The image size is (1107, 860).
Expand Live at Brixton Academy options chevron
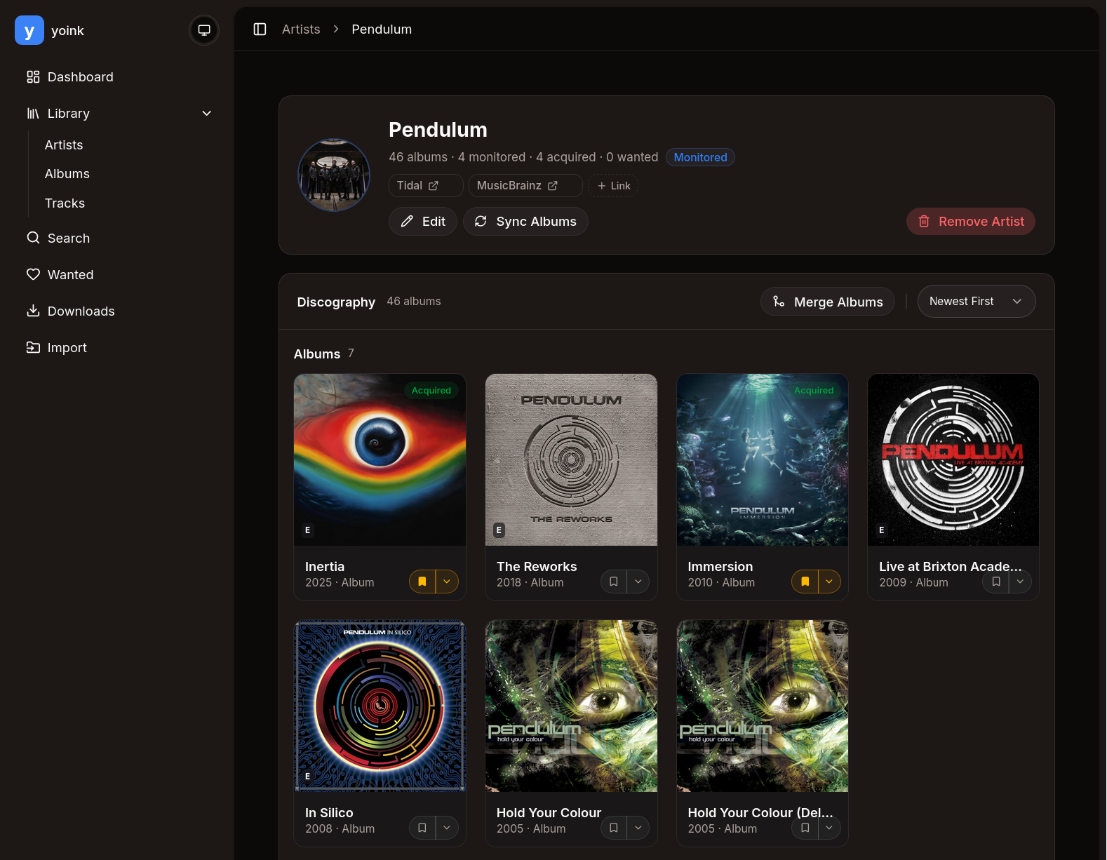click(x=1020, y=582)
